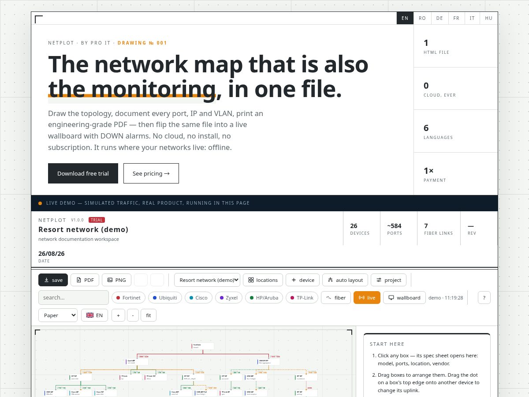529x397 pixels.
Task: Click the REV dash value
Action: (471, 226)
